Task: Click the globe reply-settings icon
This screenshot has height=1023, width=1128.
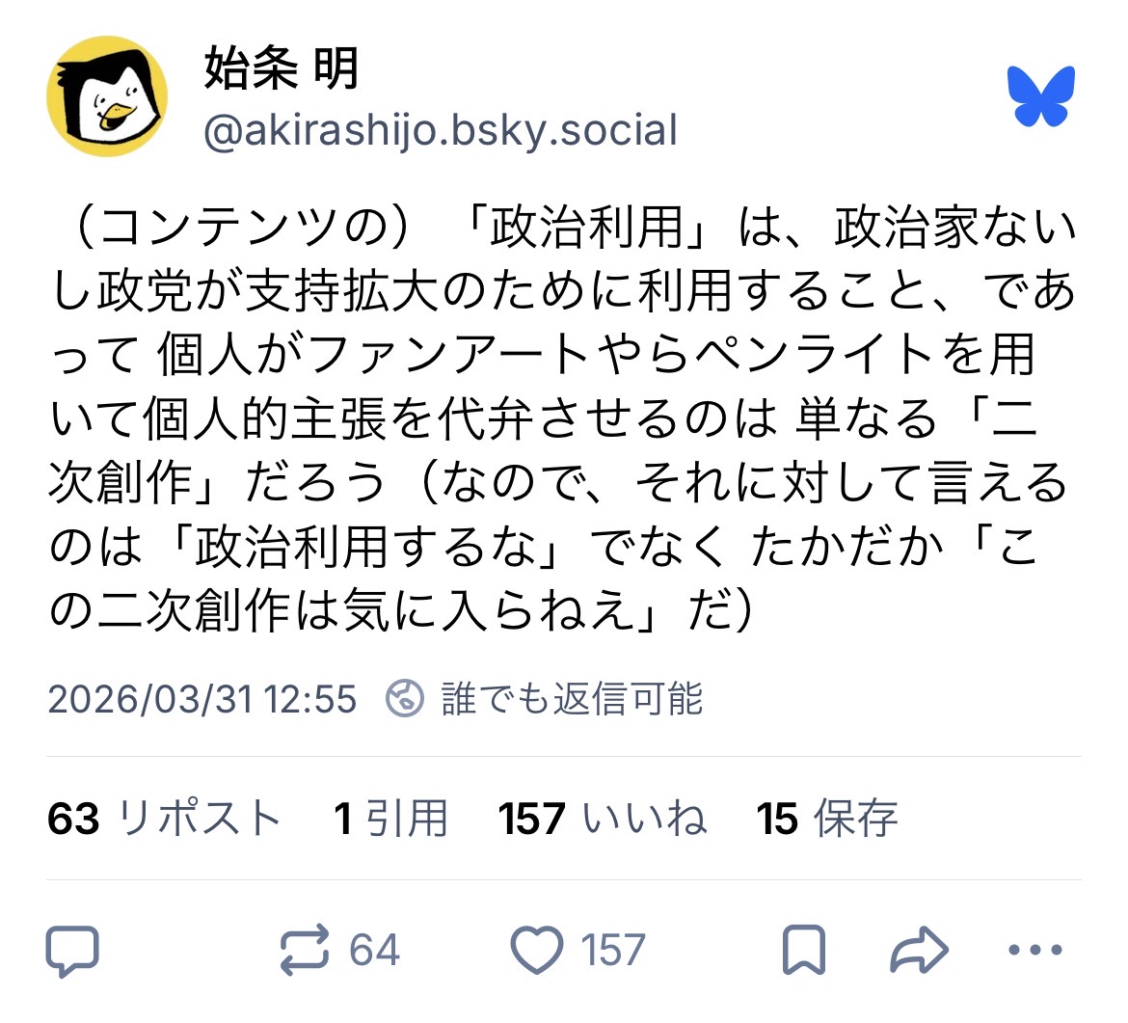Action: point(405,699)
